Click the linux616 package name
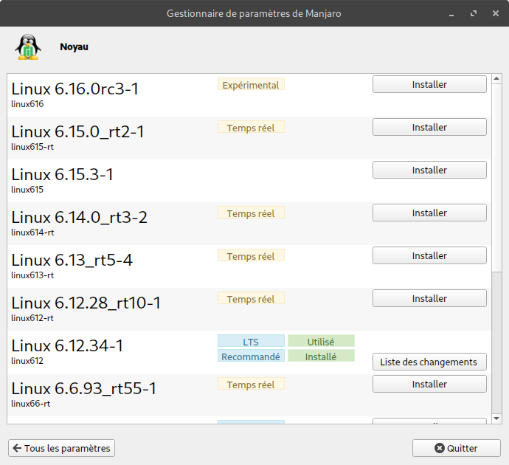 point(27,104)
